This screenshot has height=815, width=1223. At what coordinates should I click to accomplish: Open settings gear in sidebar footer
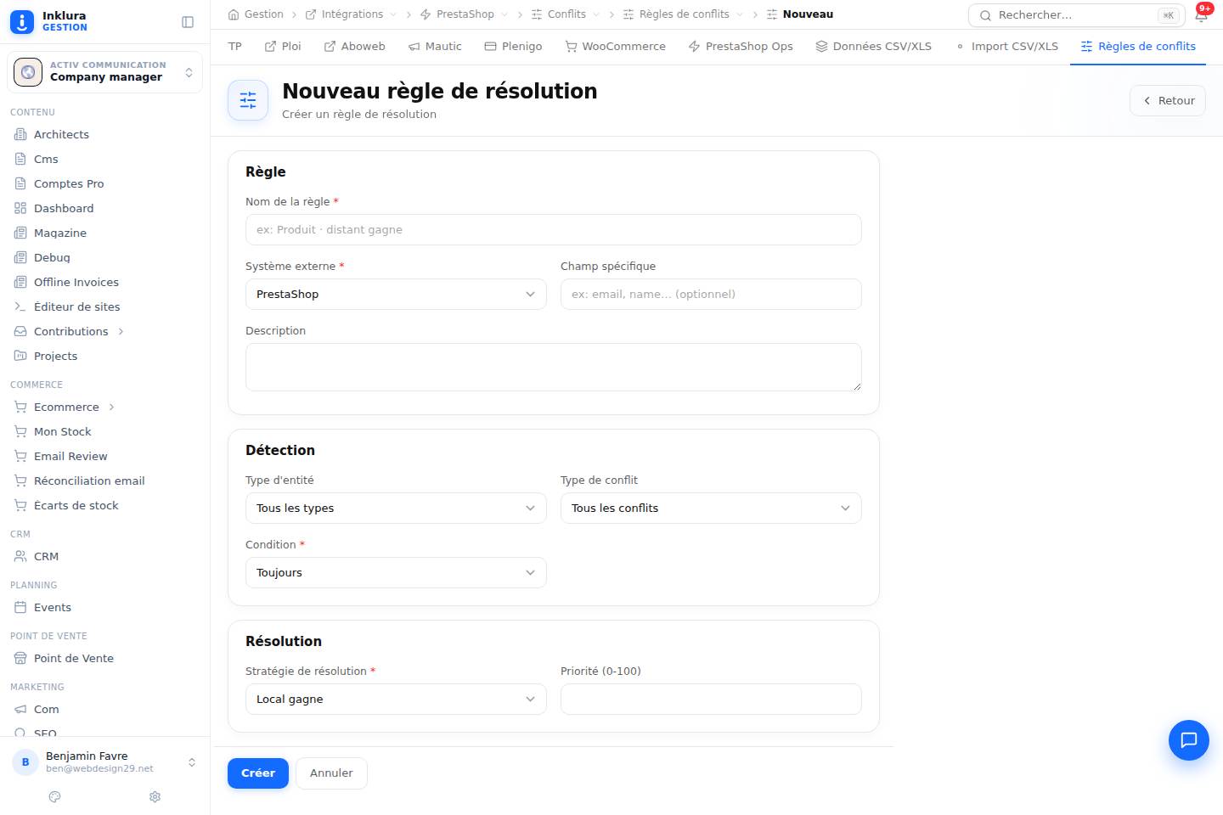155,796
